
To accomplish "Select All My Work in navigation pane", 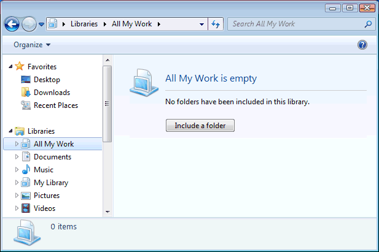I will (53, 144).
